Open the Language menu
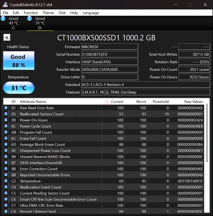213x216 pixels. click(x=91, y=13)
